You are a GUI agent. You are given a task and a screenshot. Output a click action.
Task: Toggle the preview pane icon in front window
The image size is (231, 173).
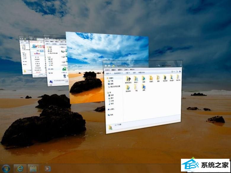click(x=177, y=72)
